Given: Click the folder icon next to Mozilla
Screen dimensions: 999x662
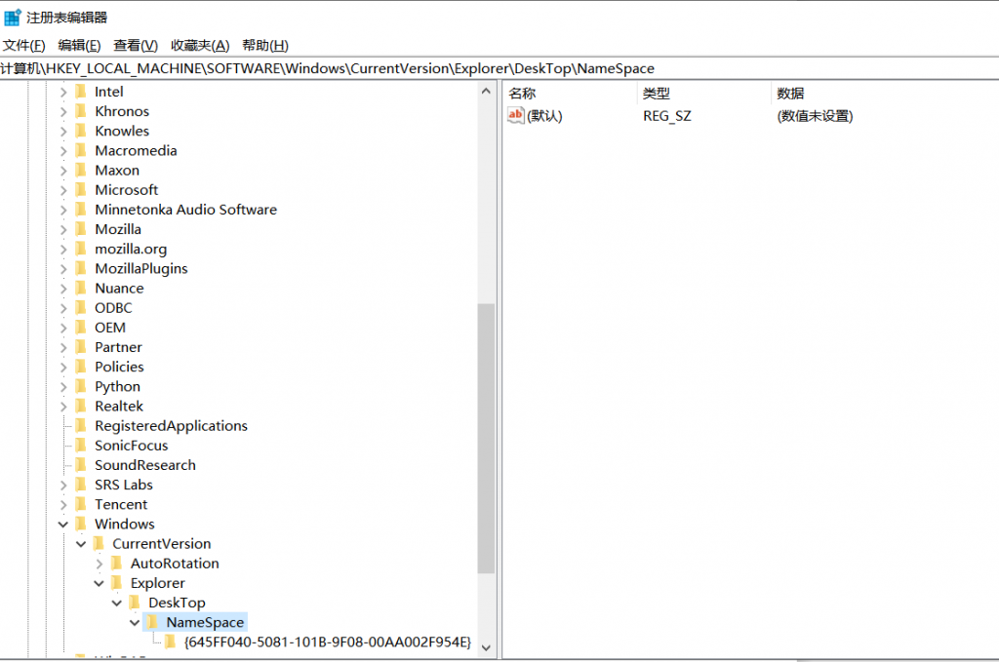Looking at the screenshot, I should point(81,229).
